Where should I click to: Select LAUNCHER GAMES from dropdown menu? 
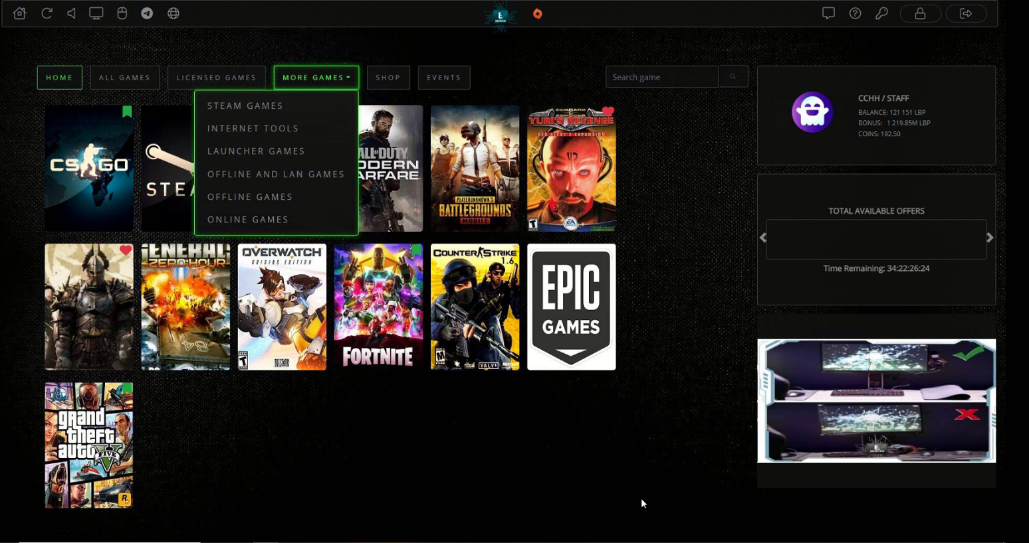click(x=256, y=151)
